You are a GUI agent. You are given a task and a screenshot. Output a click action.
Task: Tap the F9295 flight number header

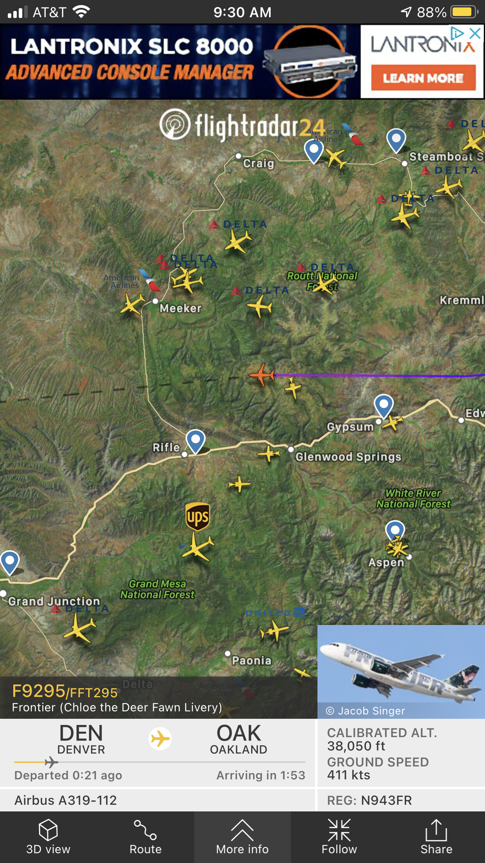coord(65,691)
